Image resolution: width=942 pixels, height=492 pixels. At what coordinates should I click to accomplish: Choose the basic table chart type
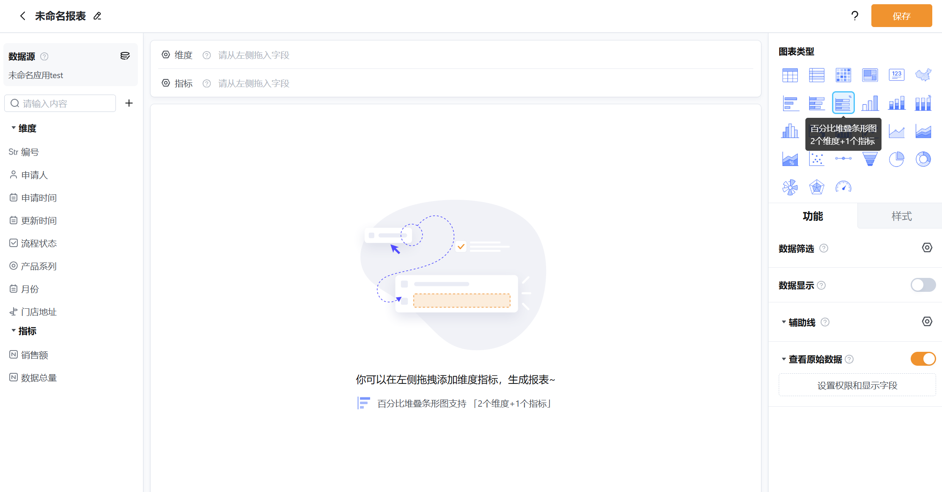(x=790, y=75)
